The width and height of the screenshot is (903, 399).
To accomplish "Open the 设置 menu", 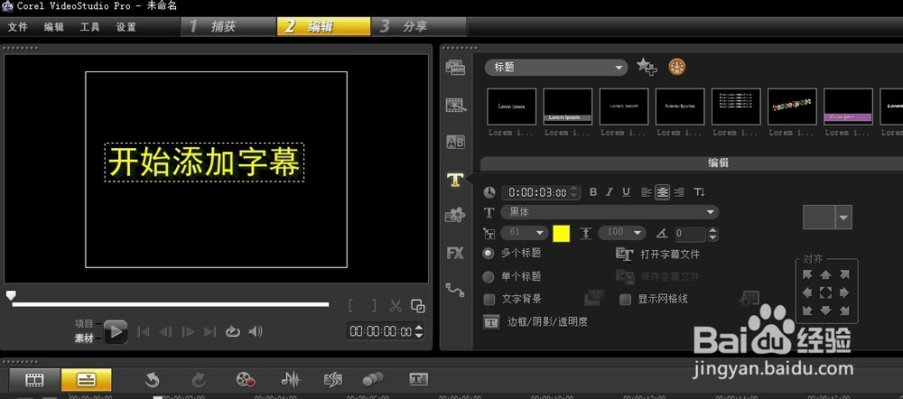I will click(126, 27).
